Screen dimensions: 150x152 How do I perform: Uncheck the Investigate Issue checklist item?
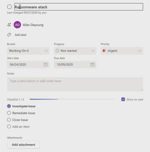pyautogui.click(x=9, y=106)
